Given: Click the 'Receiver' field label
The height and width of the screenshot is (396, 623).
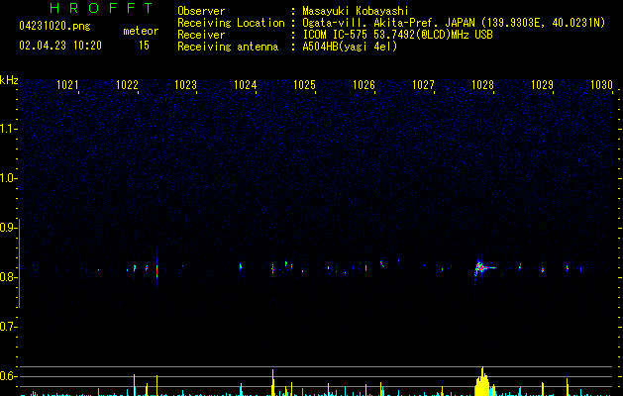Looking at the screenshot, I should click(x=201, y=35).
